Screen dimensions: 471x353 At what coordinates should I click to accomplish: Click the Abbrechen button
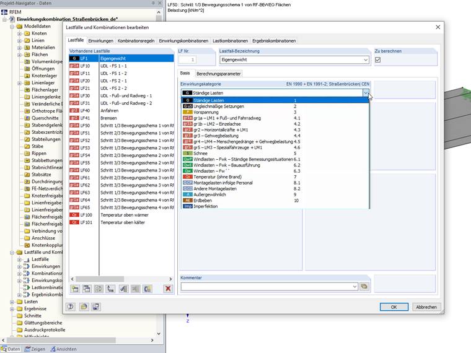[x=426, y=307]
